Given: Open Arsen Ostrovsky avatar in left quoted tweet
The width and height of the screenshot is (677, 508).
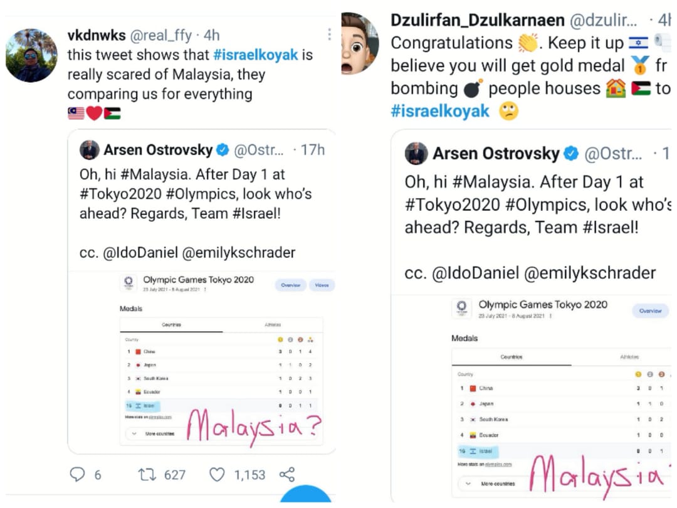Looking at the screenshot, I should pos(90,150).
